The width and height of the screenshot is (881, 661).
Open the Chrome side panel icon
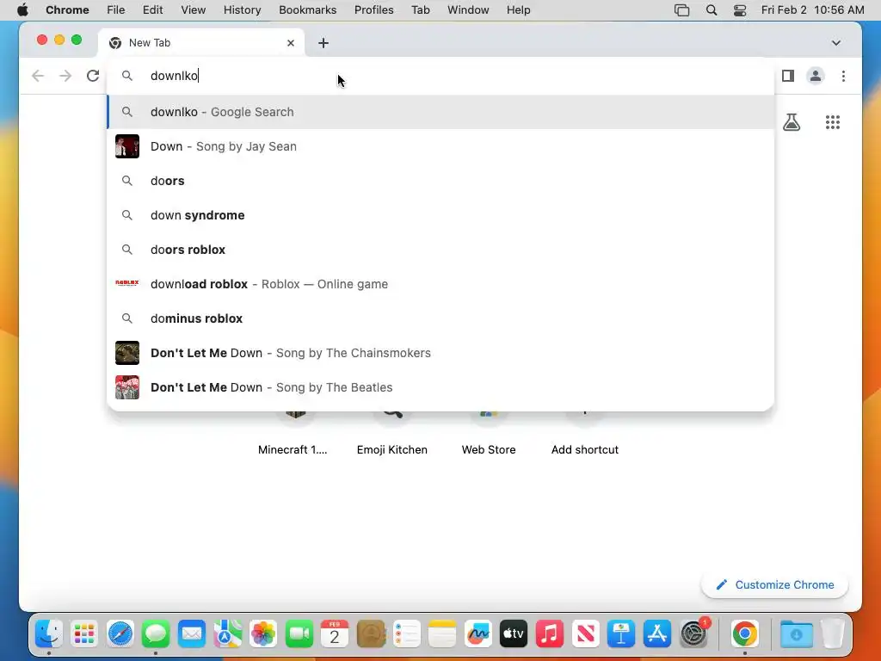(788, 76)
